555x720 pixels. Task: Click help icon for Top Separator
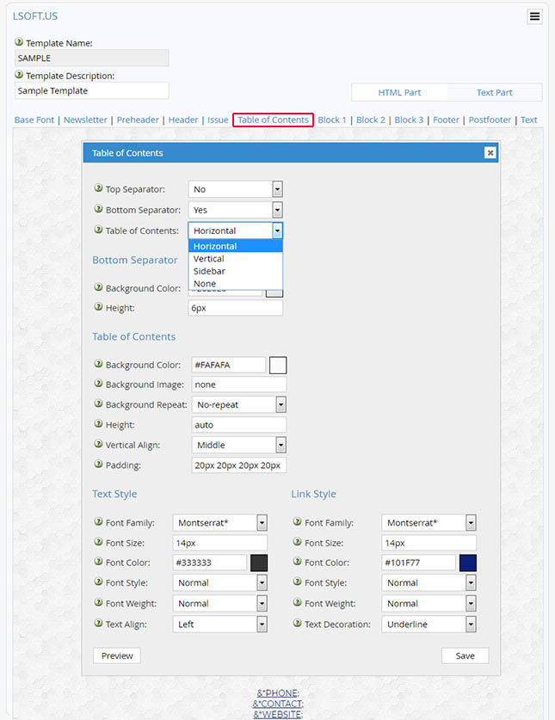click(x=98, y=188)
